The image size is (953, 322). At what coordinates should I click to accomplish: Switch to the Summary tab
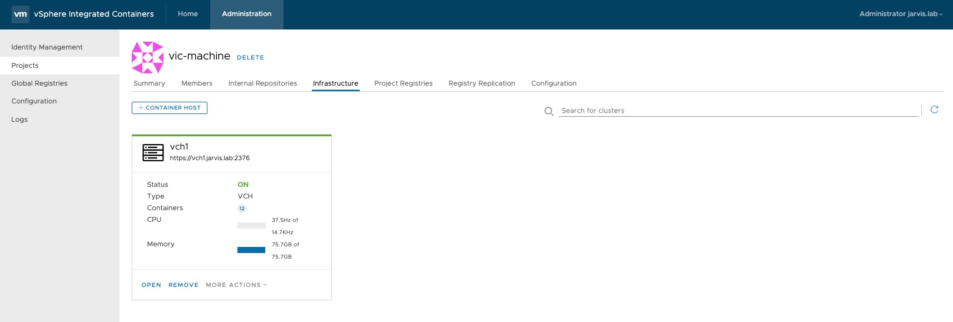pos(149,83)
